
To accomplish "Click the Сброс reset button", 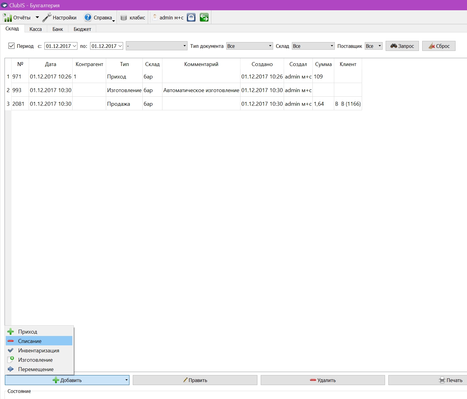I will click(x=439, y=46).
